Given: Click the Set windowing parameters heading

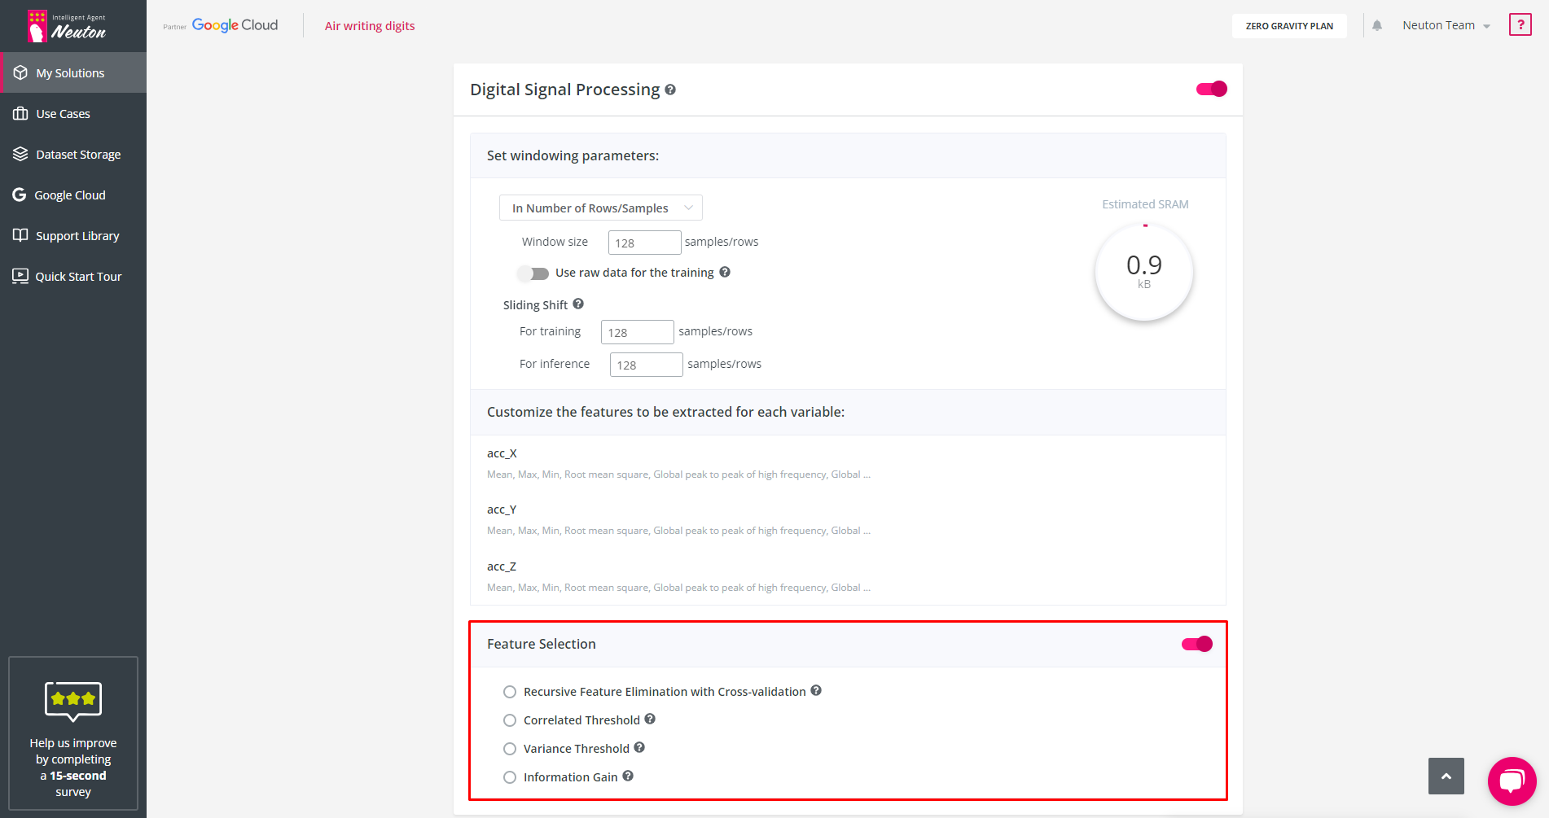Looking at the screenshot, I should point(573,155).
